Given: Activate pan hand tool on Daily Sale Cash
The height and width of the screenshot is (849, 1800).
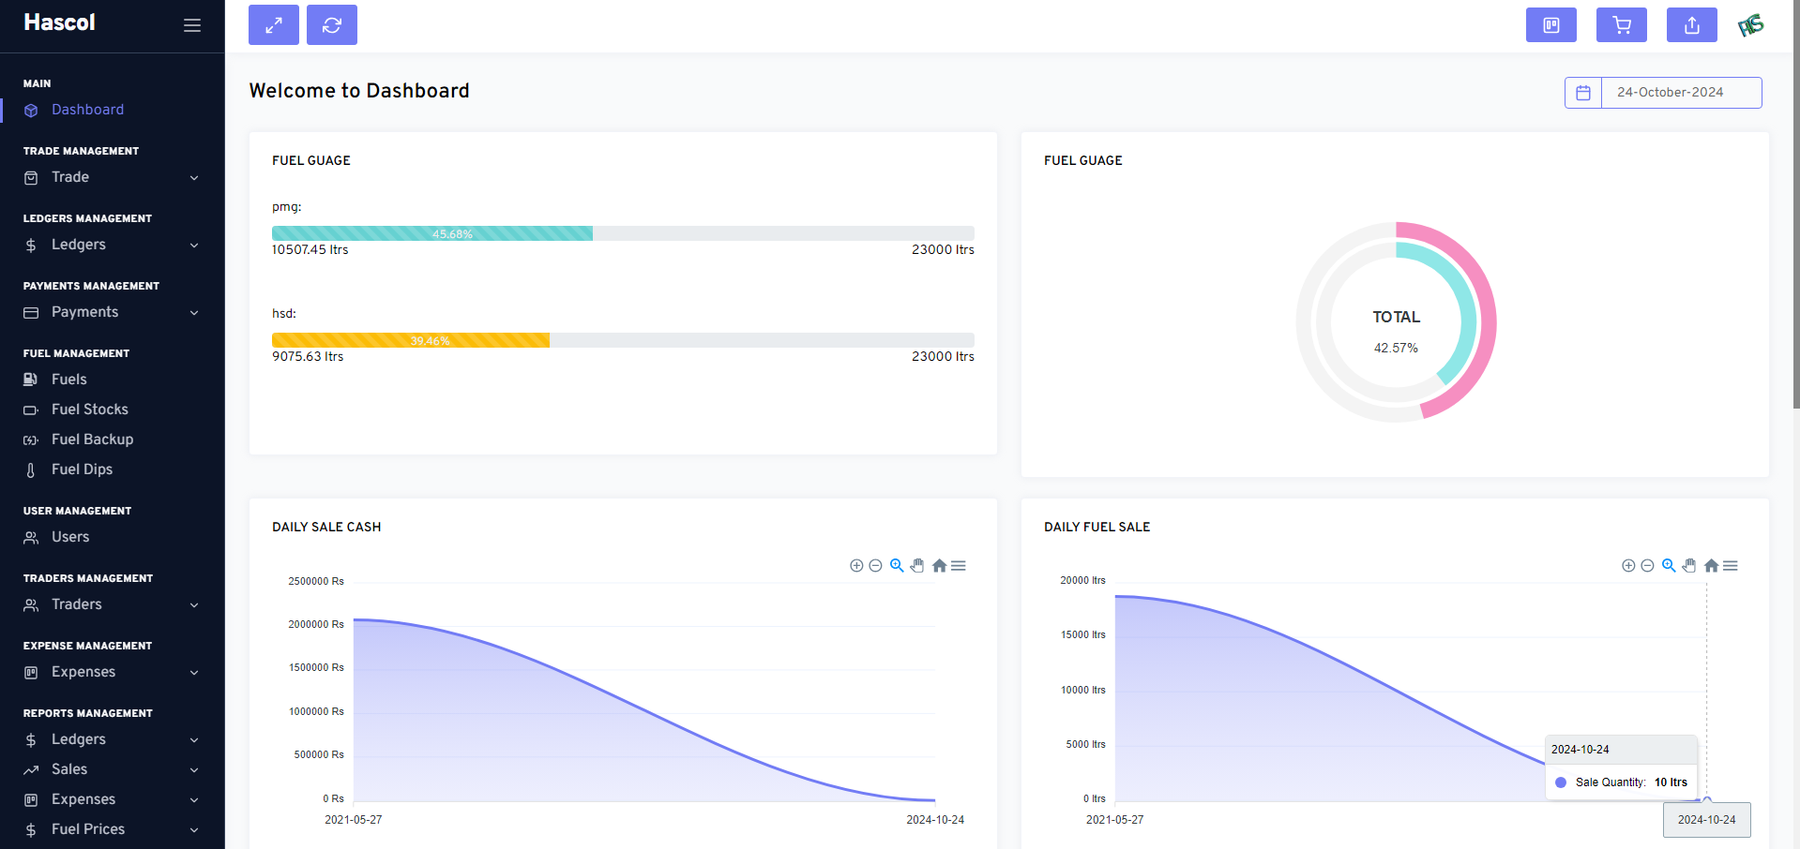Looking at the screenshot, I should point(917,566).
